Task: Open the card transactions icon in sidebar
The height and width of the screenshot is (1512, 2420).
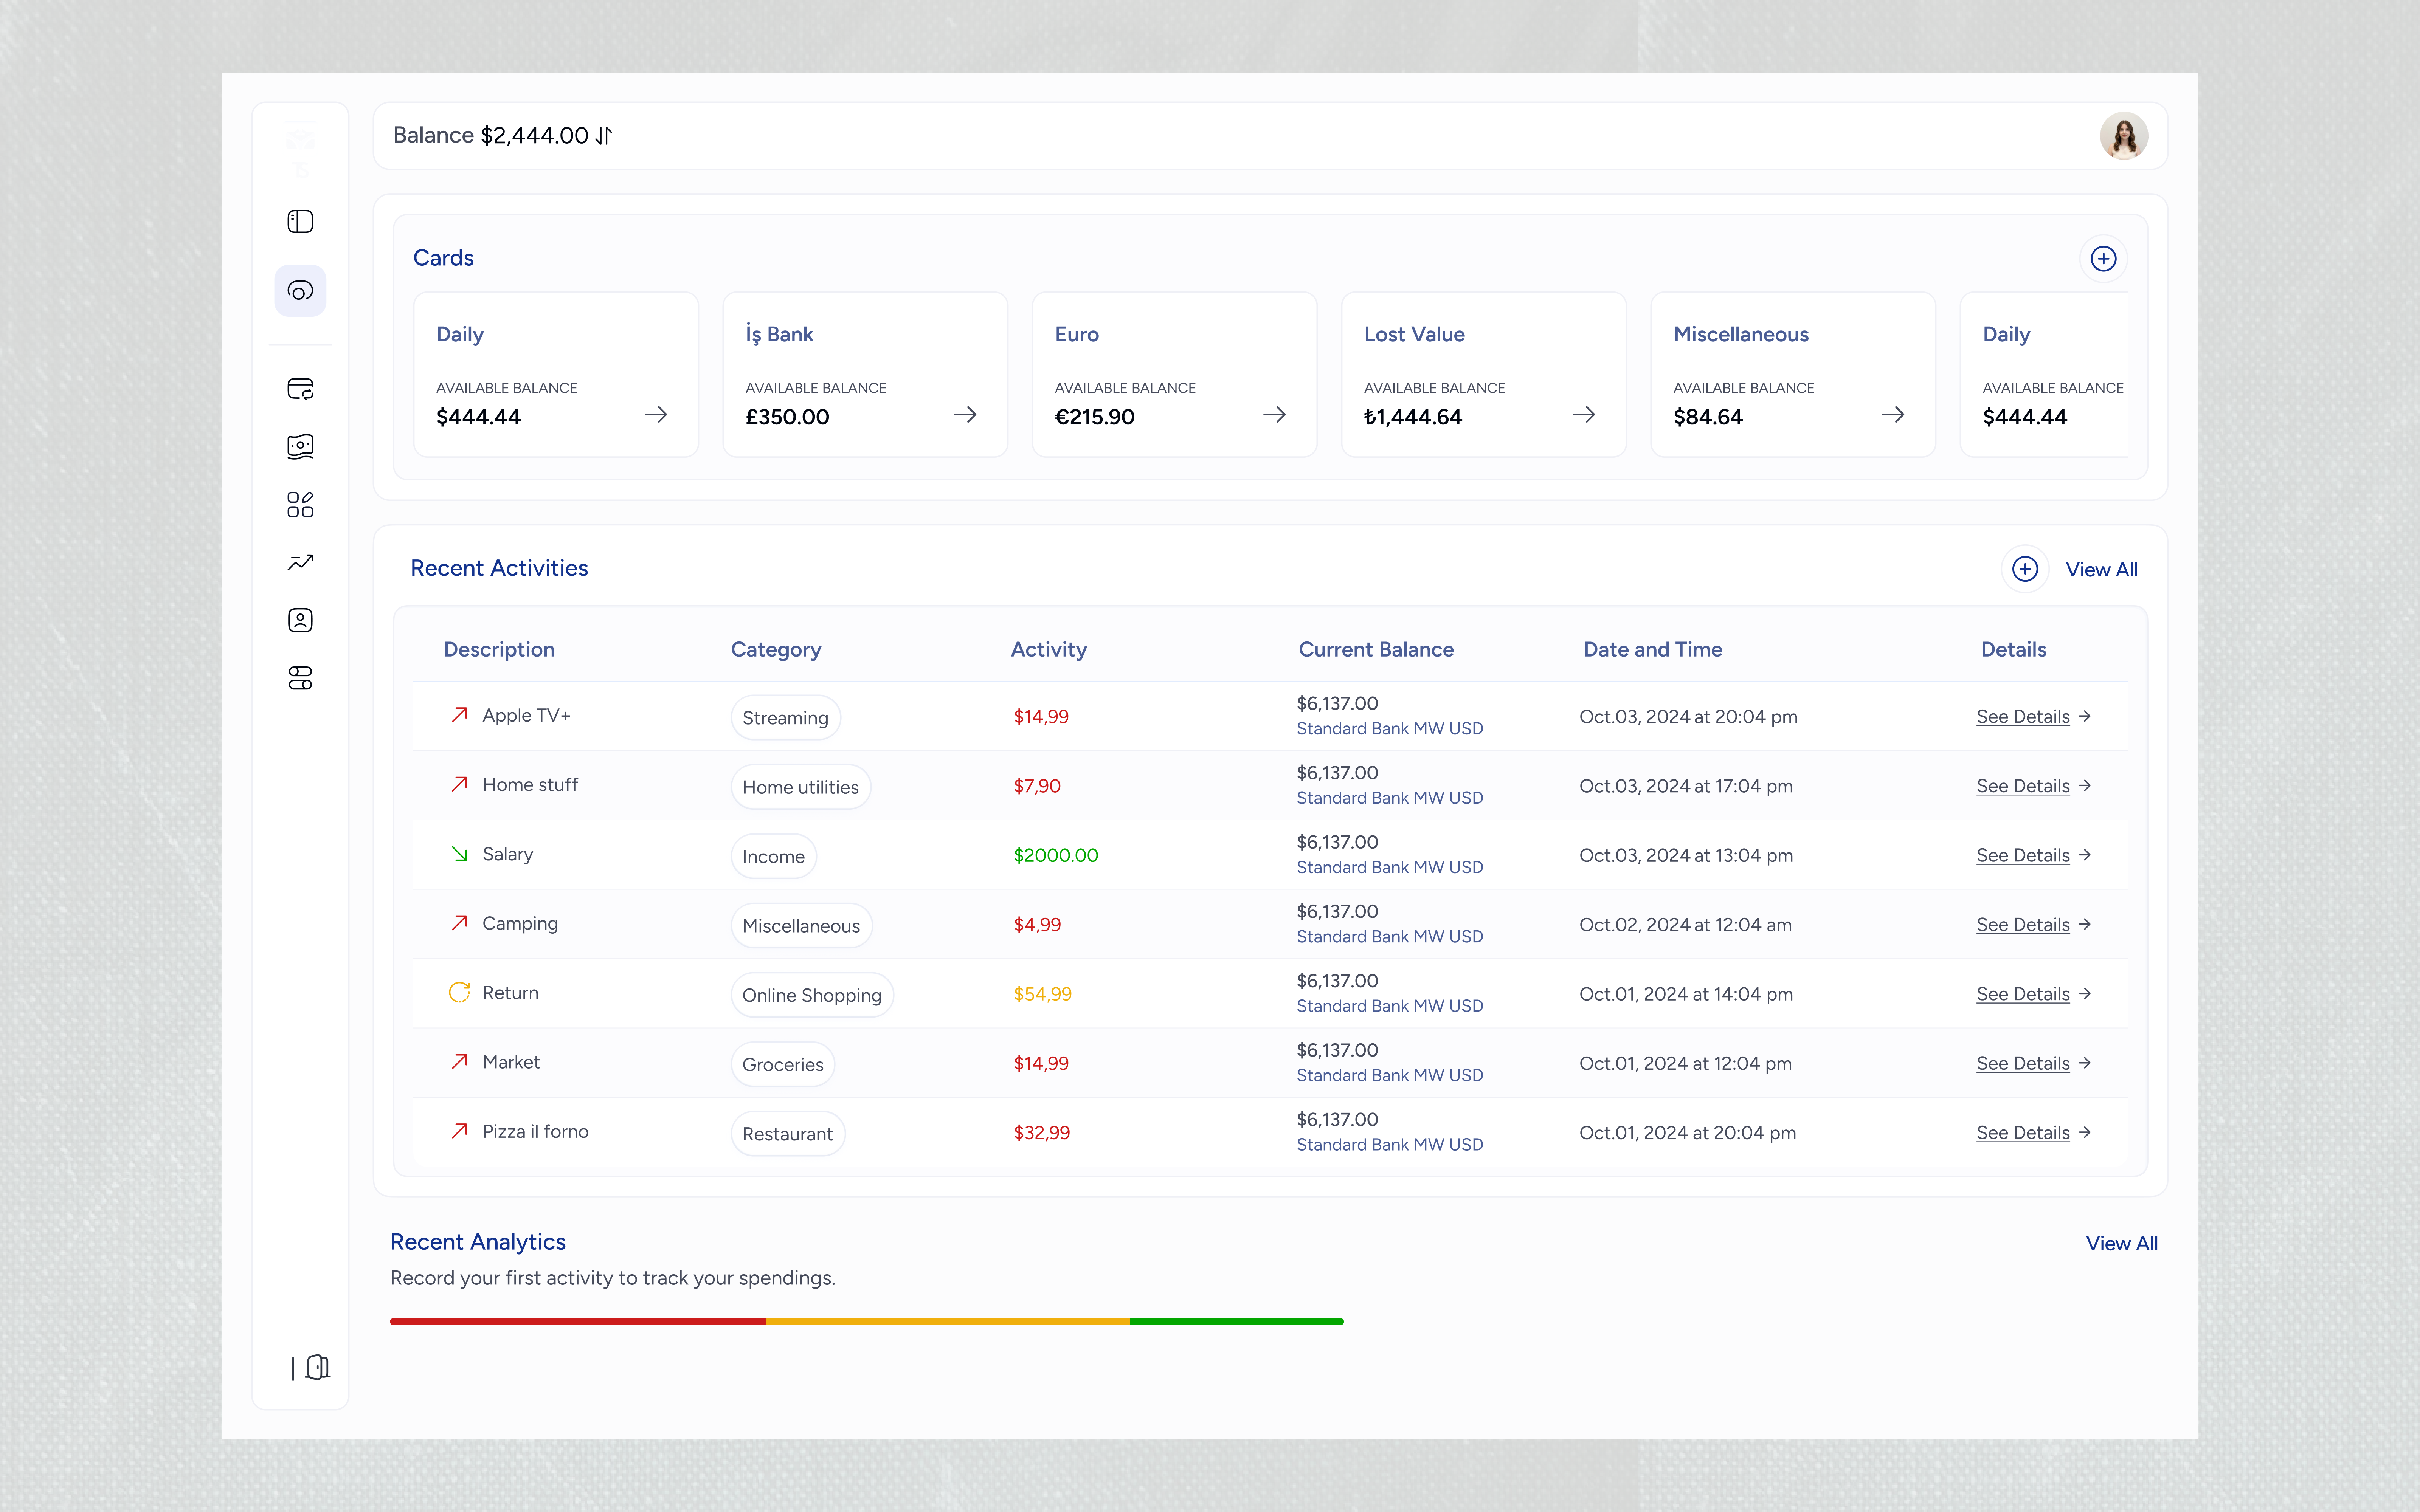Action: 300,389
